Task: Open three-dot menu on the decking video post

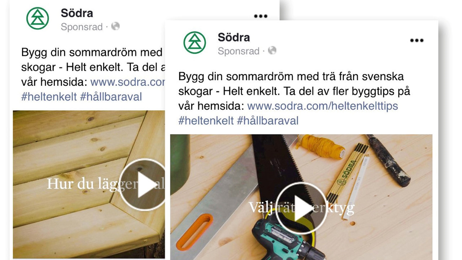Action: point(261,16)
